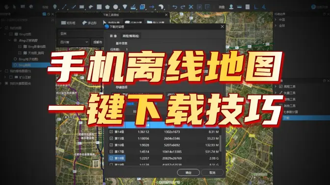Switch to the 影像 tab
This screenshot has height=185, width=330.
click(113, 36)
